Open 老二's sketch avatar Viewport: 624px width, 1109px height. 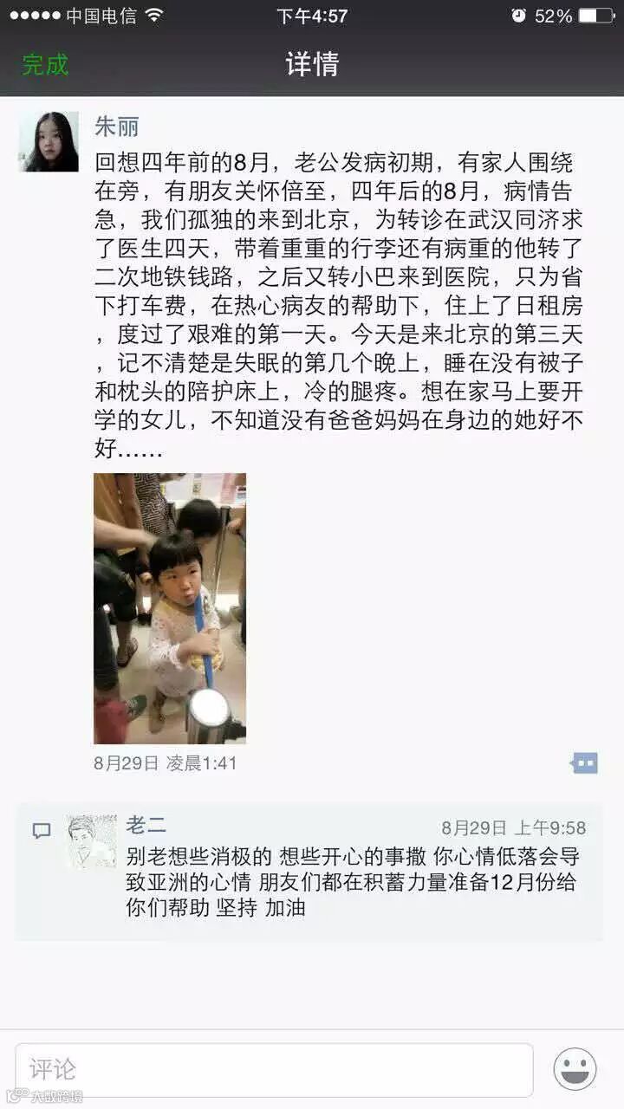(x=92, y=841)
